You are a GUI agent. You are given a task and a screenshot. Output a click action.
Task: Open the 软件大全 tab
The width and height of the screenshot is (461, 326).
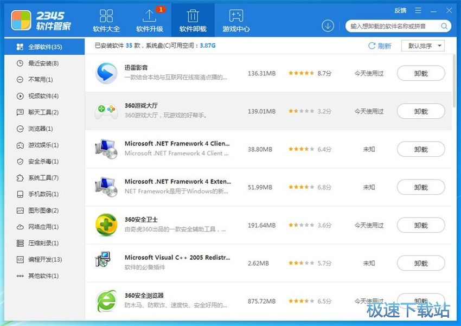click(106, 20)
